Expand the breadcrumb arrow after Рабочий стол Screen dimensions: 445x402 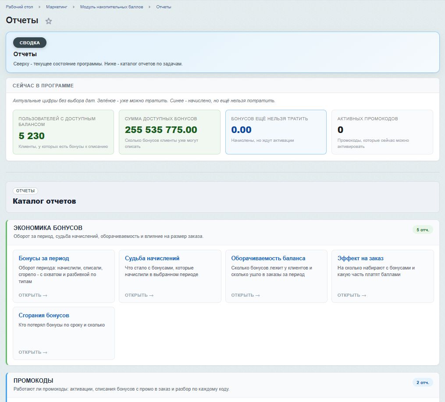pos(39,7)
